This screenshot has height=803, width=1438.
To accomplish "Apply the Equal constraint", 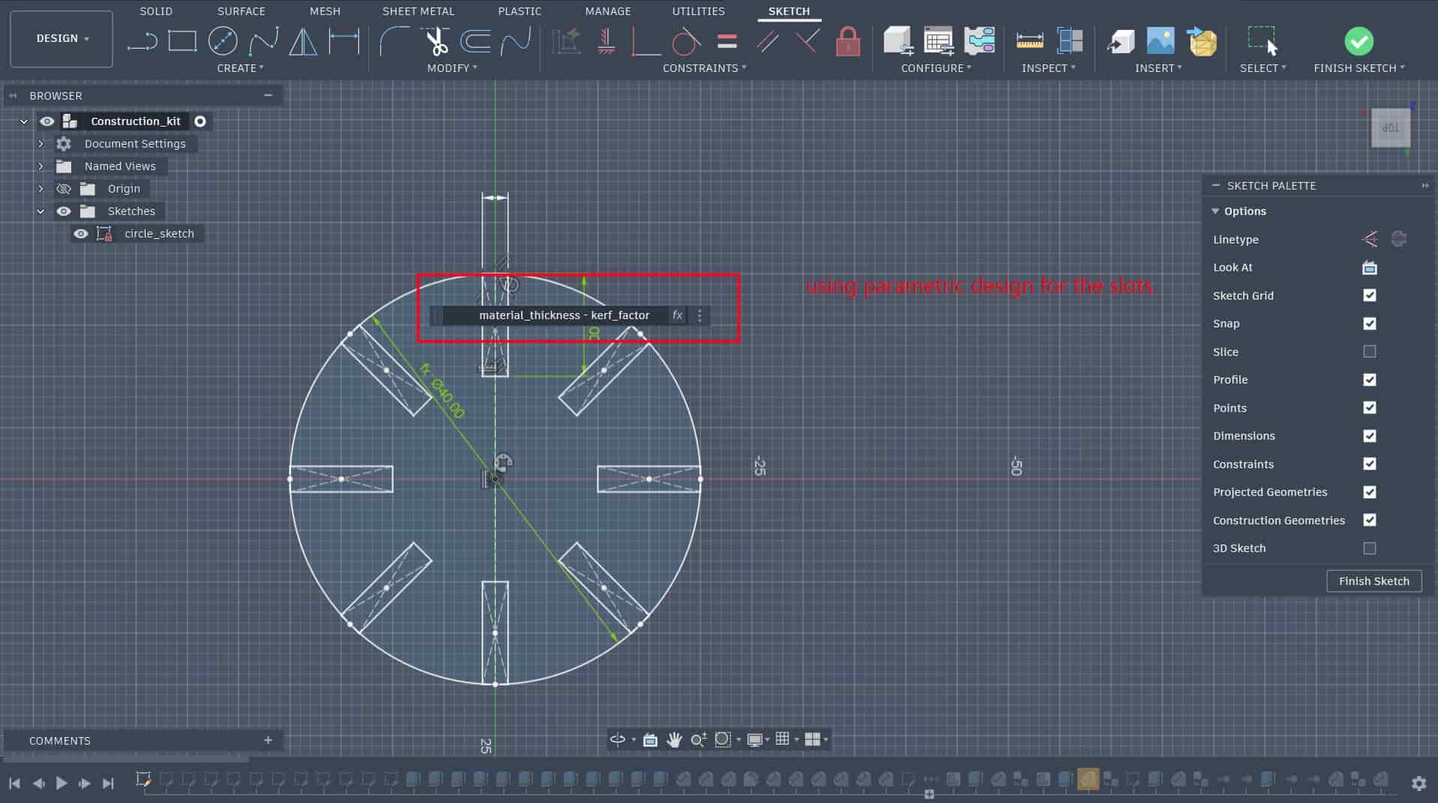I will (x=726, y=40).
